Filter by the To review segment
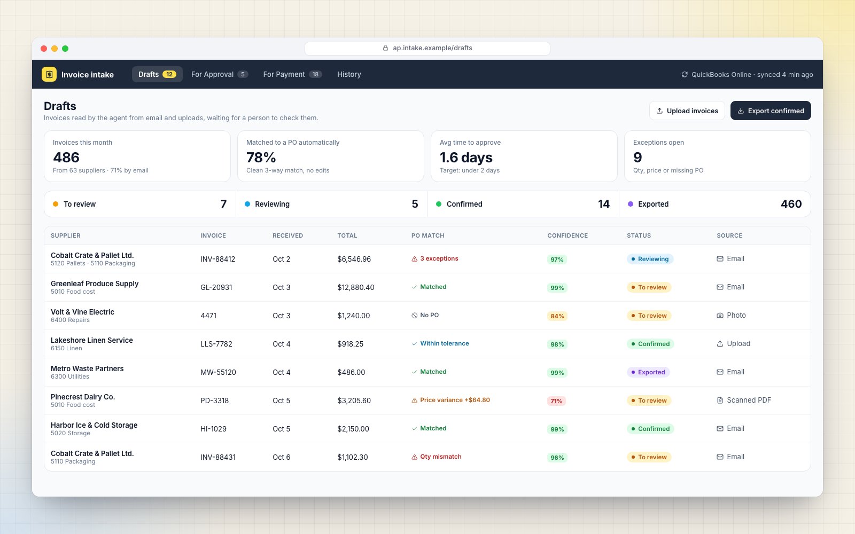This screenshot has height=534, width=855. [x=140, y=204]
